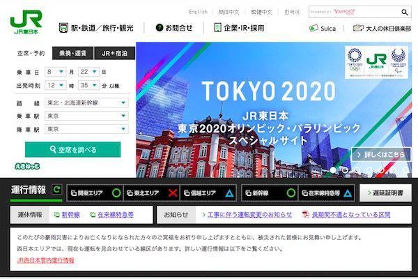Switch language to 繁體中文
This screenshot has width=418, height=279.
coord(261,12)
